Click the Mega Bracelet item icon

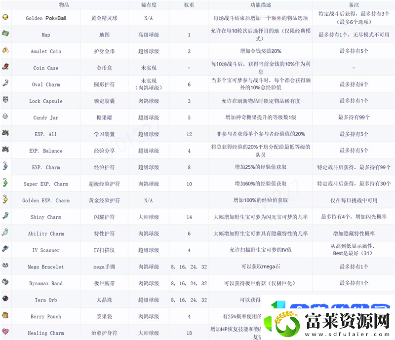[x=5, y=265]
